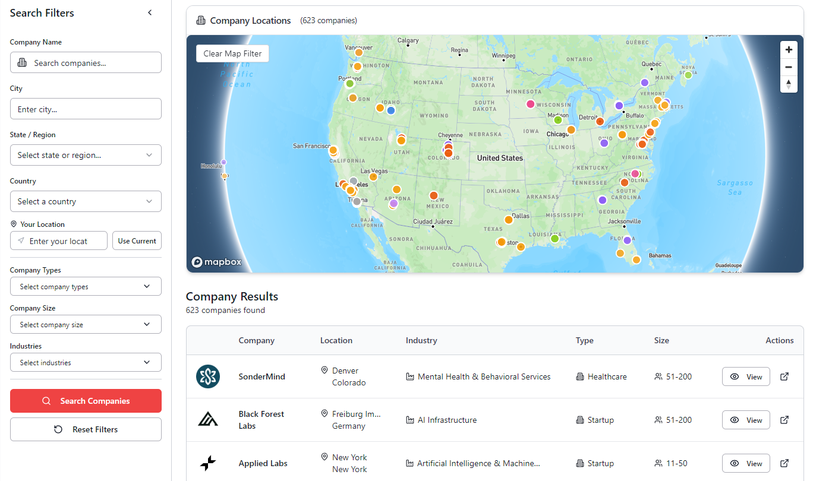Select the green marker in Louisiana
The width and height of the screenshot is (813, 481).
pos(554,238)
